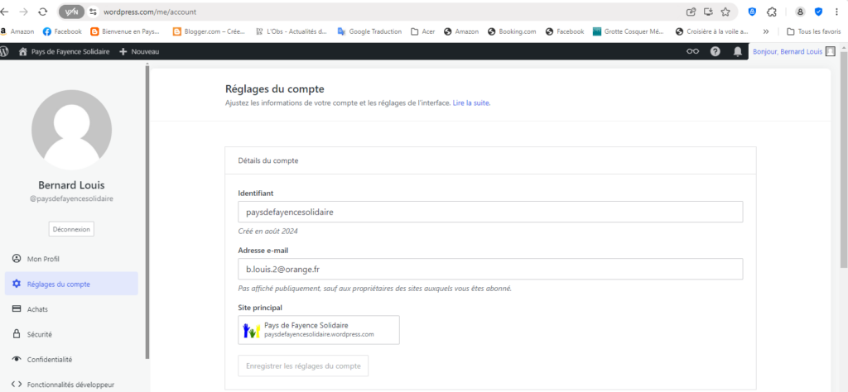Click the help question mark icon
Viewport: 848px width, 392px height.
[x=715, y=51]
